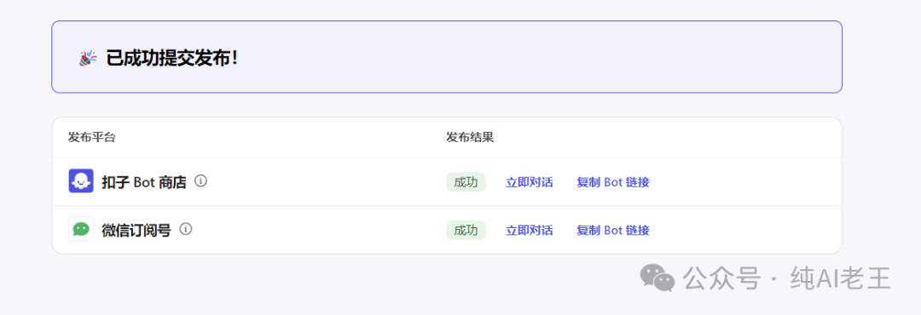The height and width of the screenshot is (315, 921).
Task: Click the info icon beside 扣子 Bot 商店
Action: pos(201,181)
